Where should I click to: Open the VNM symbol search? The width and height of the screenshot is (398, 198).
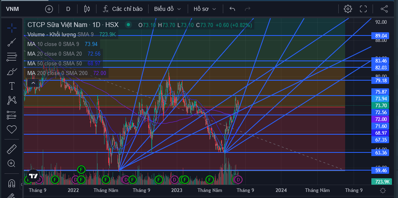[x=13, y=9]
